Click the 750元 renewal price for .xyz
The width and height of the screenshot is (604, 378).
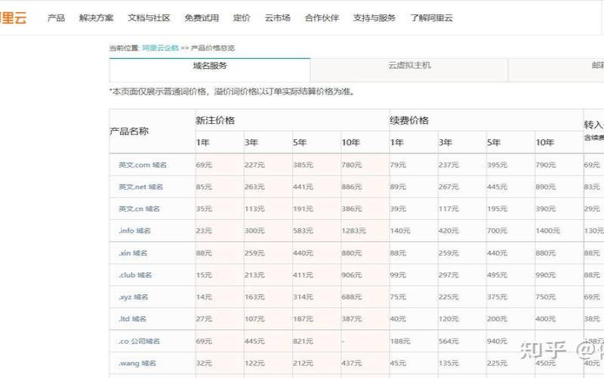click(x=545, y=297)
